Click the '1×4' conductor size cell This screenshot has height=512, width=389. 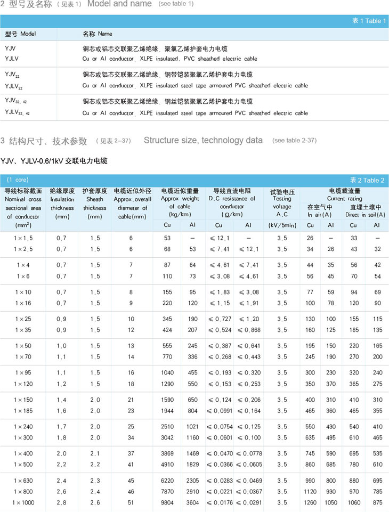pyautogui.click(x=23, y=265)
